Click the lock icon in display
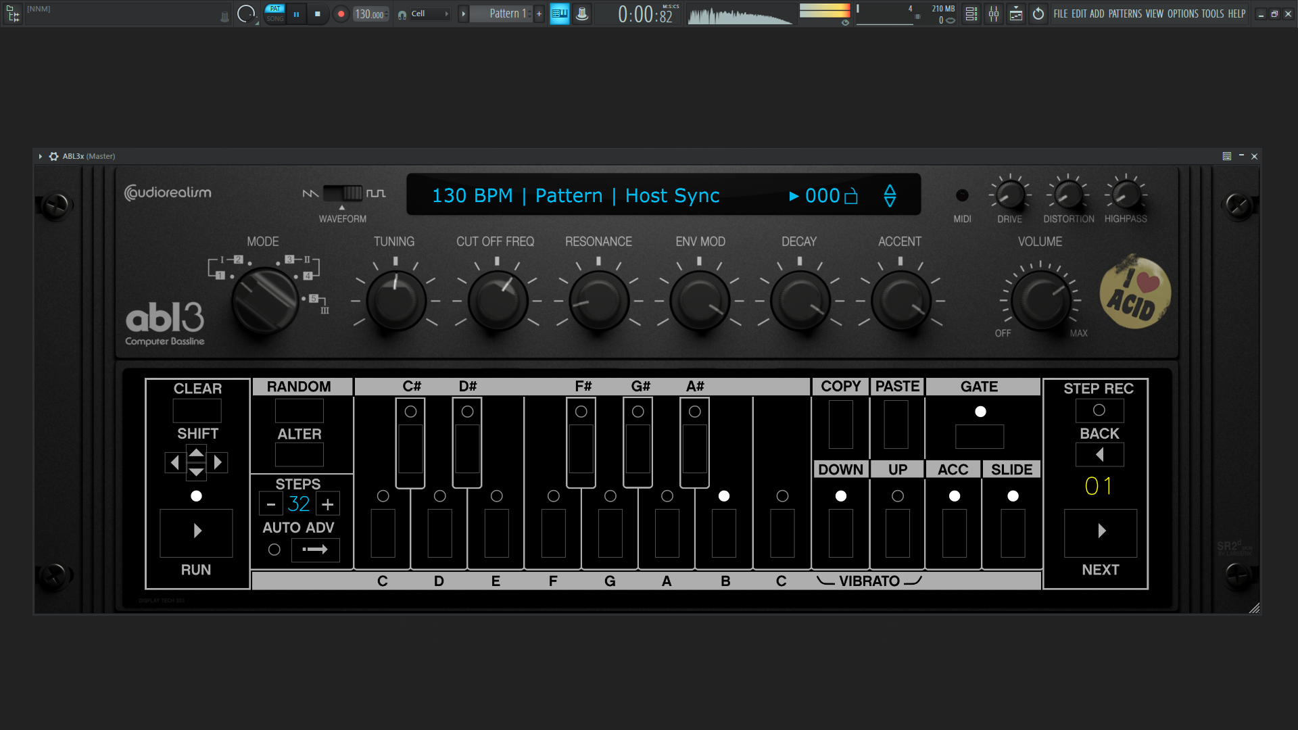 pyautogui.click(x=851, y=196)
